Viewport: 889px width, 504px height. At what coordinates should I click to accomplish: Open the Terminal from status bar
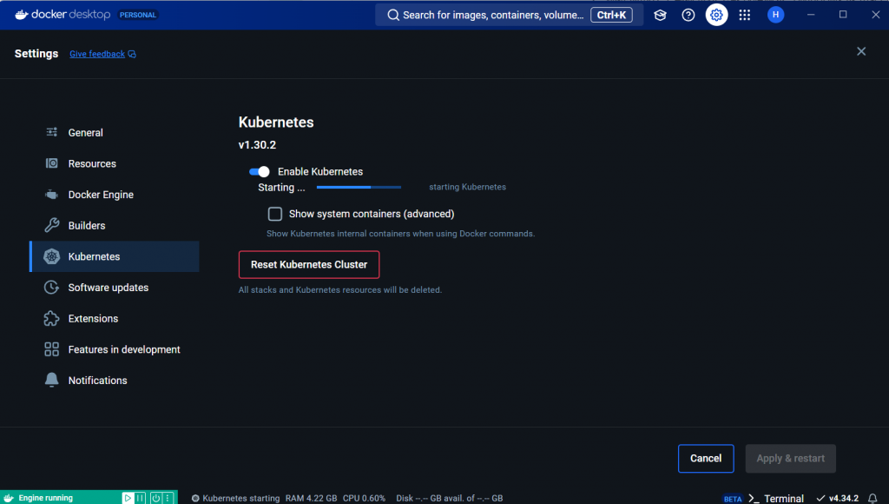coord(784,498)
